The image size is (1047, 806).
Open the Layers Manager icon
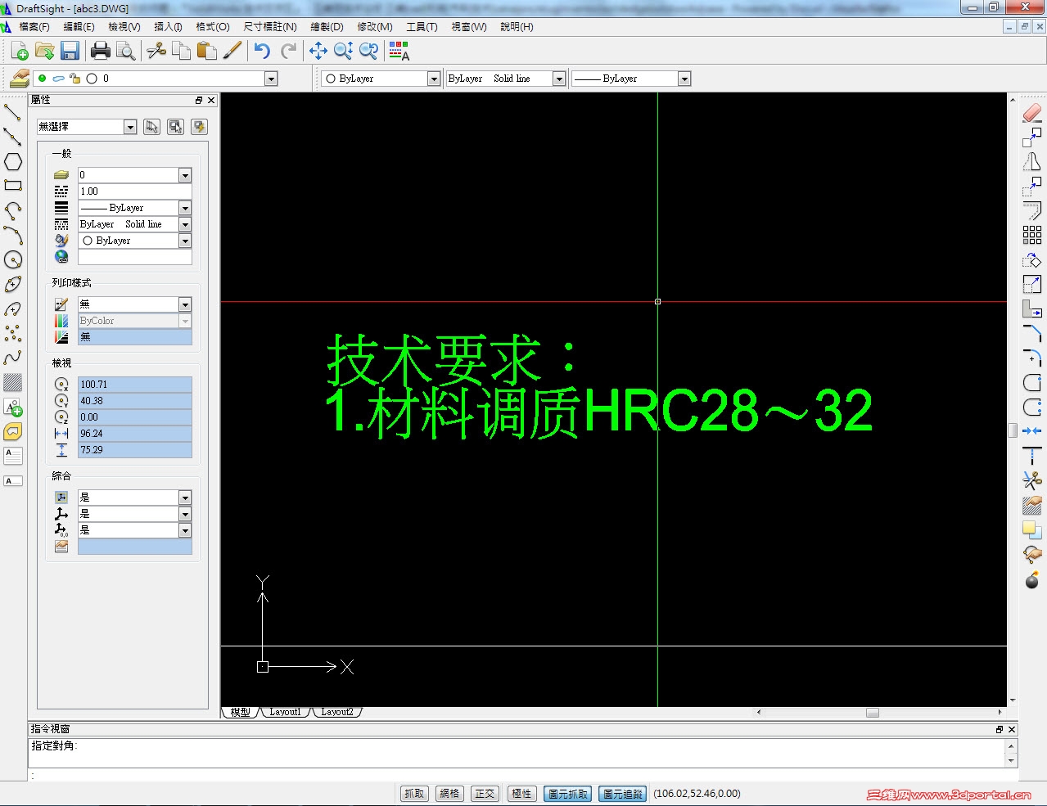pyautogui.click(x=19, y=79)
